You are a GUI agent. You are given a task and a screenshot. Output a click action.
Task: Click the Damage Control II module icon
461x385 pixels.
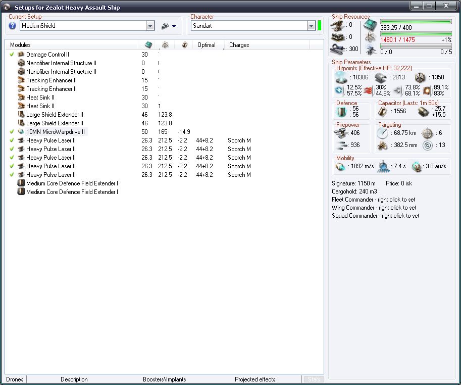tap(21, 54)
